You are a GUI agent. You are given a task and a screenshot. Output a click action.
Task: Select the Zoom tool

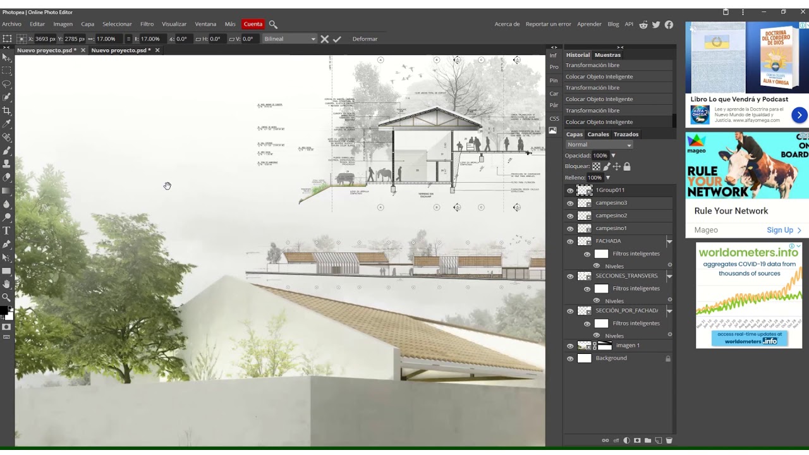coord(6,297)
